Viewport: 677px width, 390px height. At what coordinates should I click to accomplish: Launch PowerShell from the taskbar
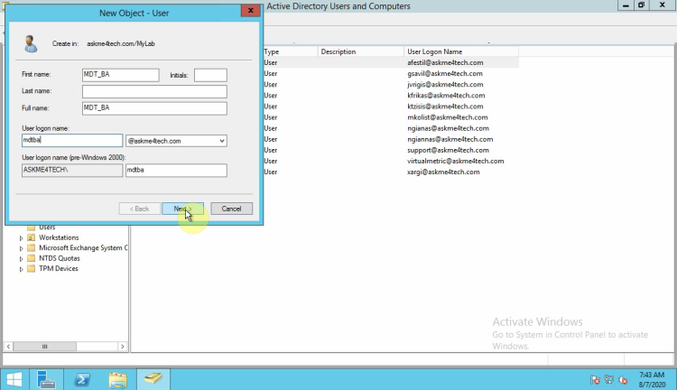(82, 378)
